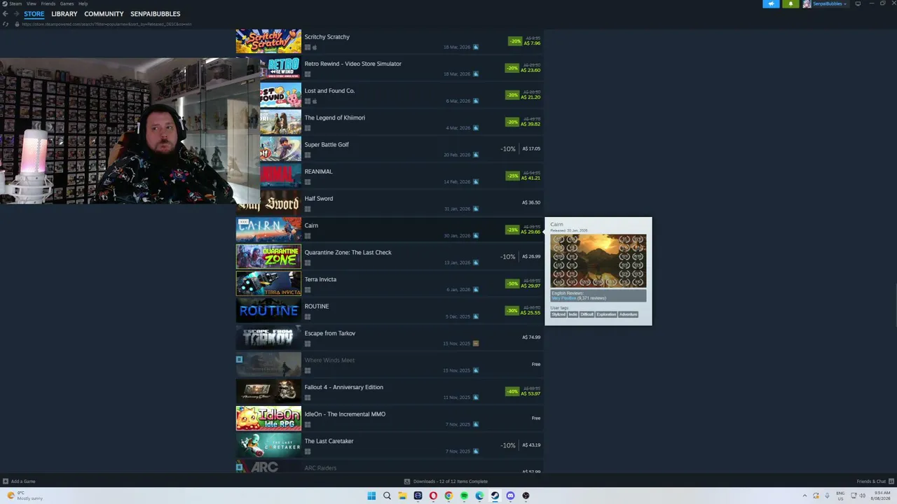The height and width of the screenshot is (504, 897).
Task: Click the Steam logo in the title bar
Action: click(x=4, y=3)
